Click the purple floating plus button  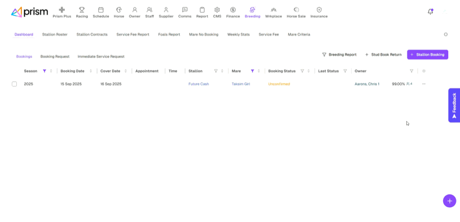[x=449, y=201]
